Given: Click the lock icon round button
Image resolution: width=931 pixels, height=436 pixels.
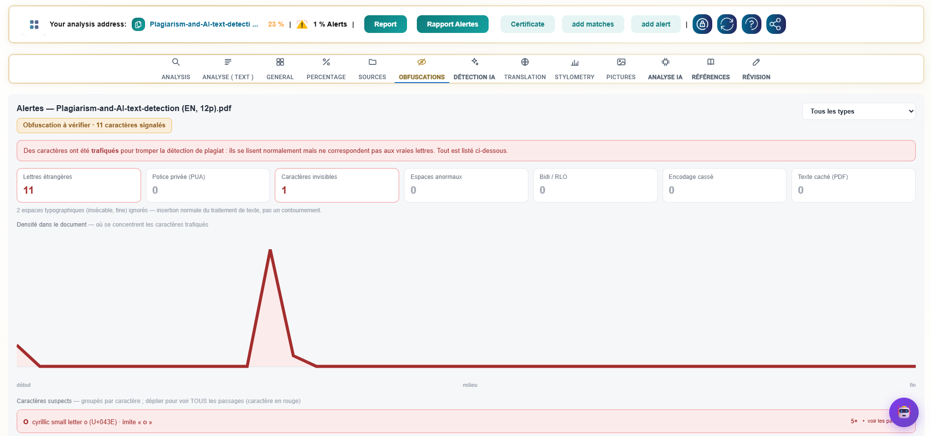Looking at the screenshot, I should (702, 24).
